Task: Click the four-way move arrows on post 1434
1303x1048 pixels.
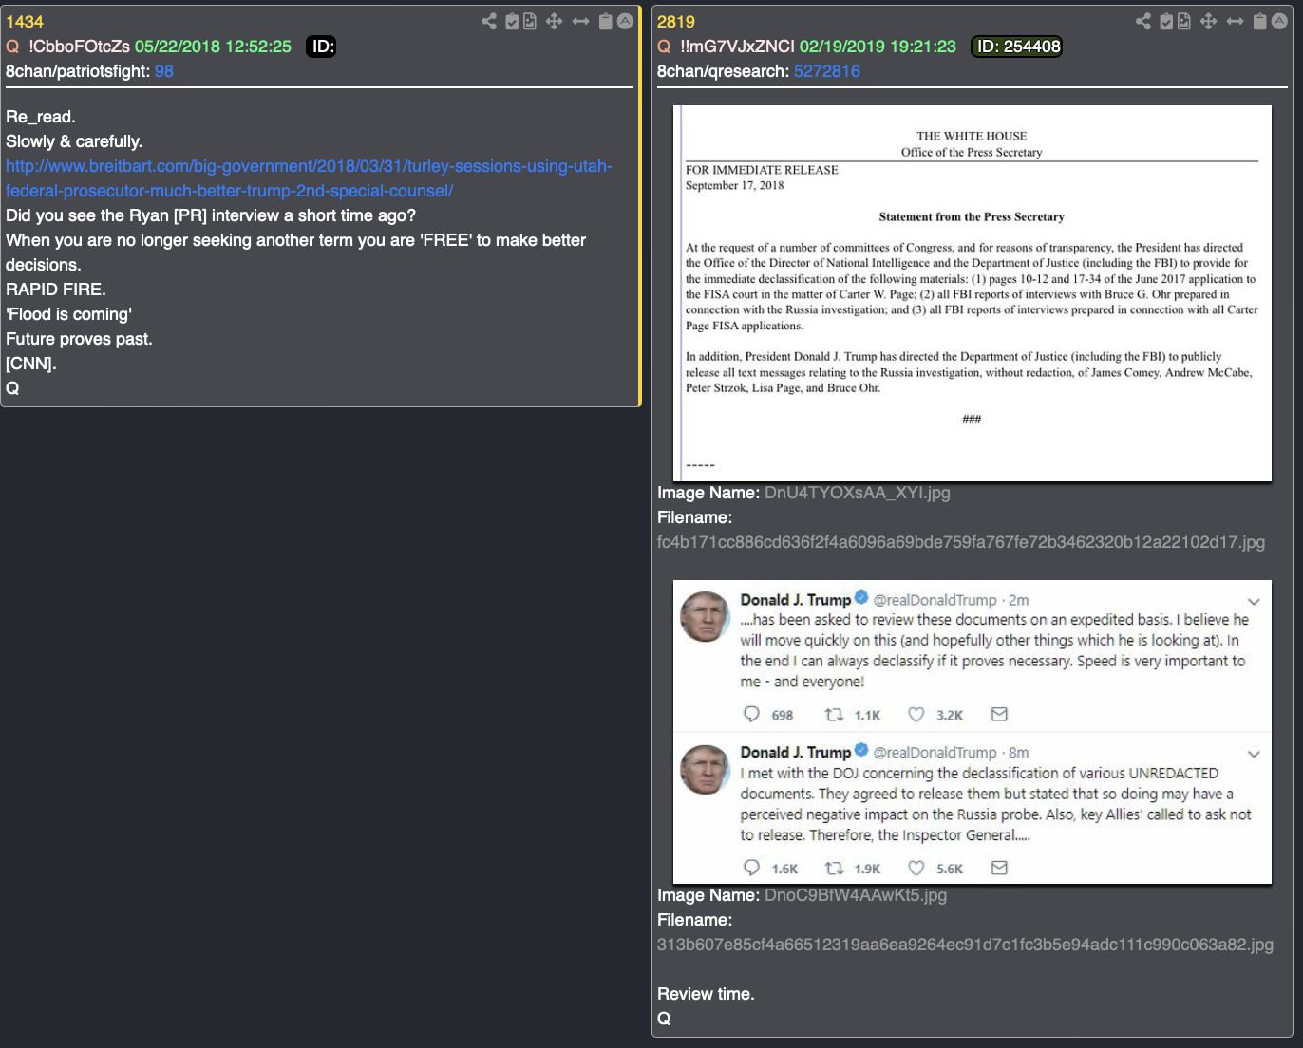Action: 554,21
